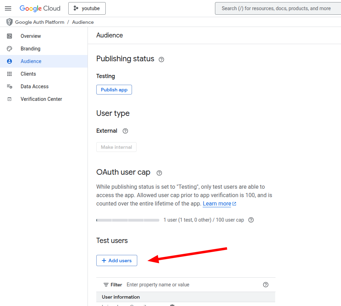This screenshot has height=306, width=341.
Task: Click the Publish app button
Action: (114, 90)
